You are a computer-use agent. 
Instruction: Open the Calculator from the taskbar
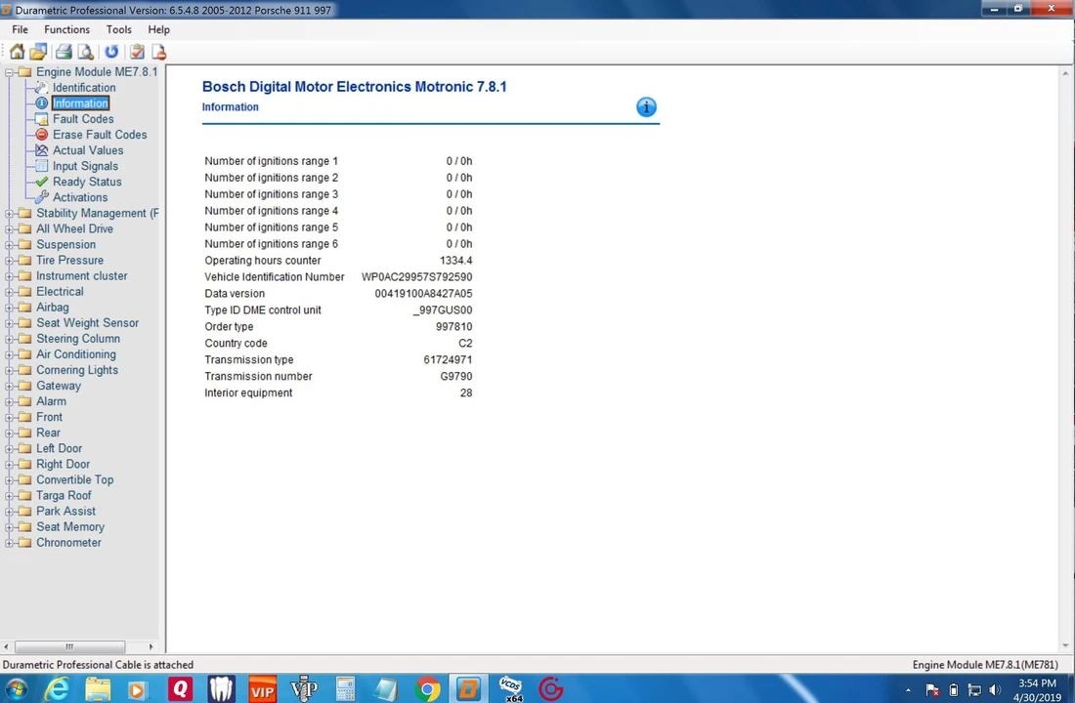345,688
